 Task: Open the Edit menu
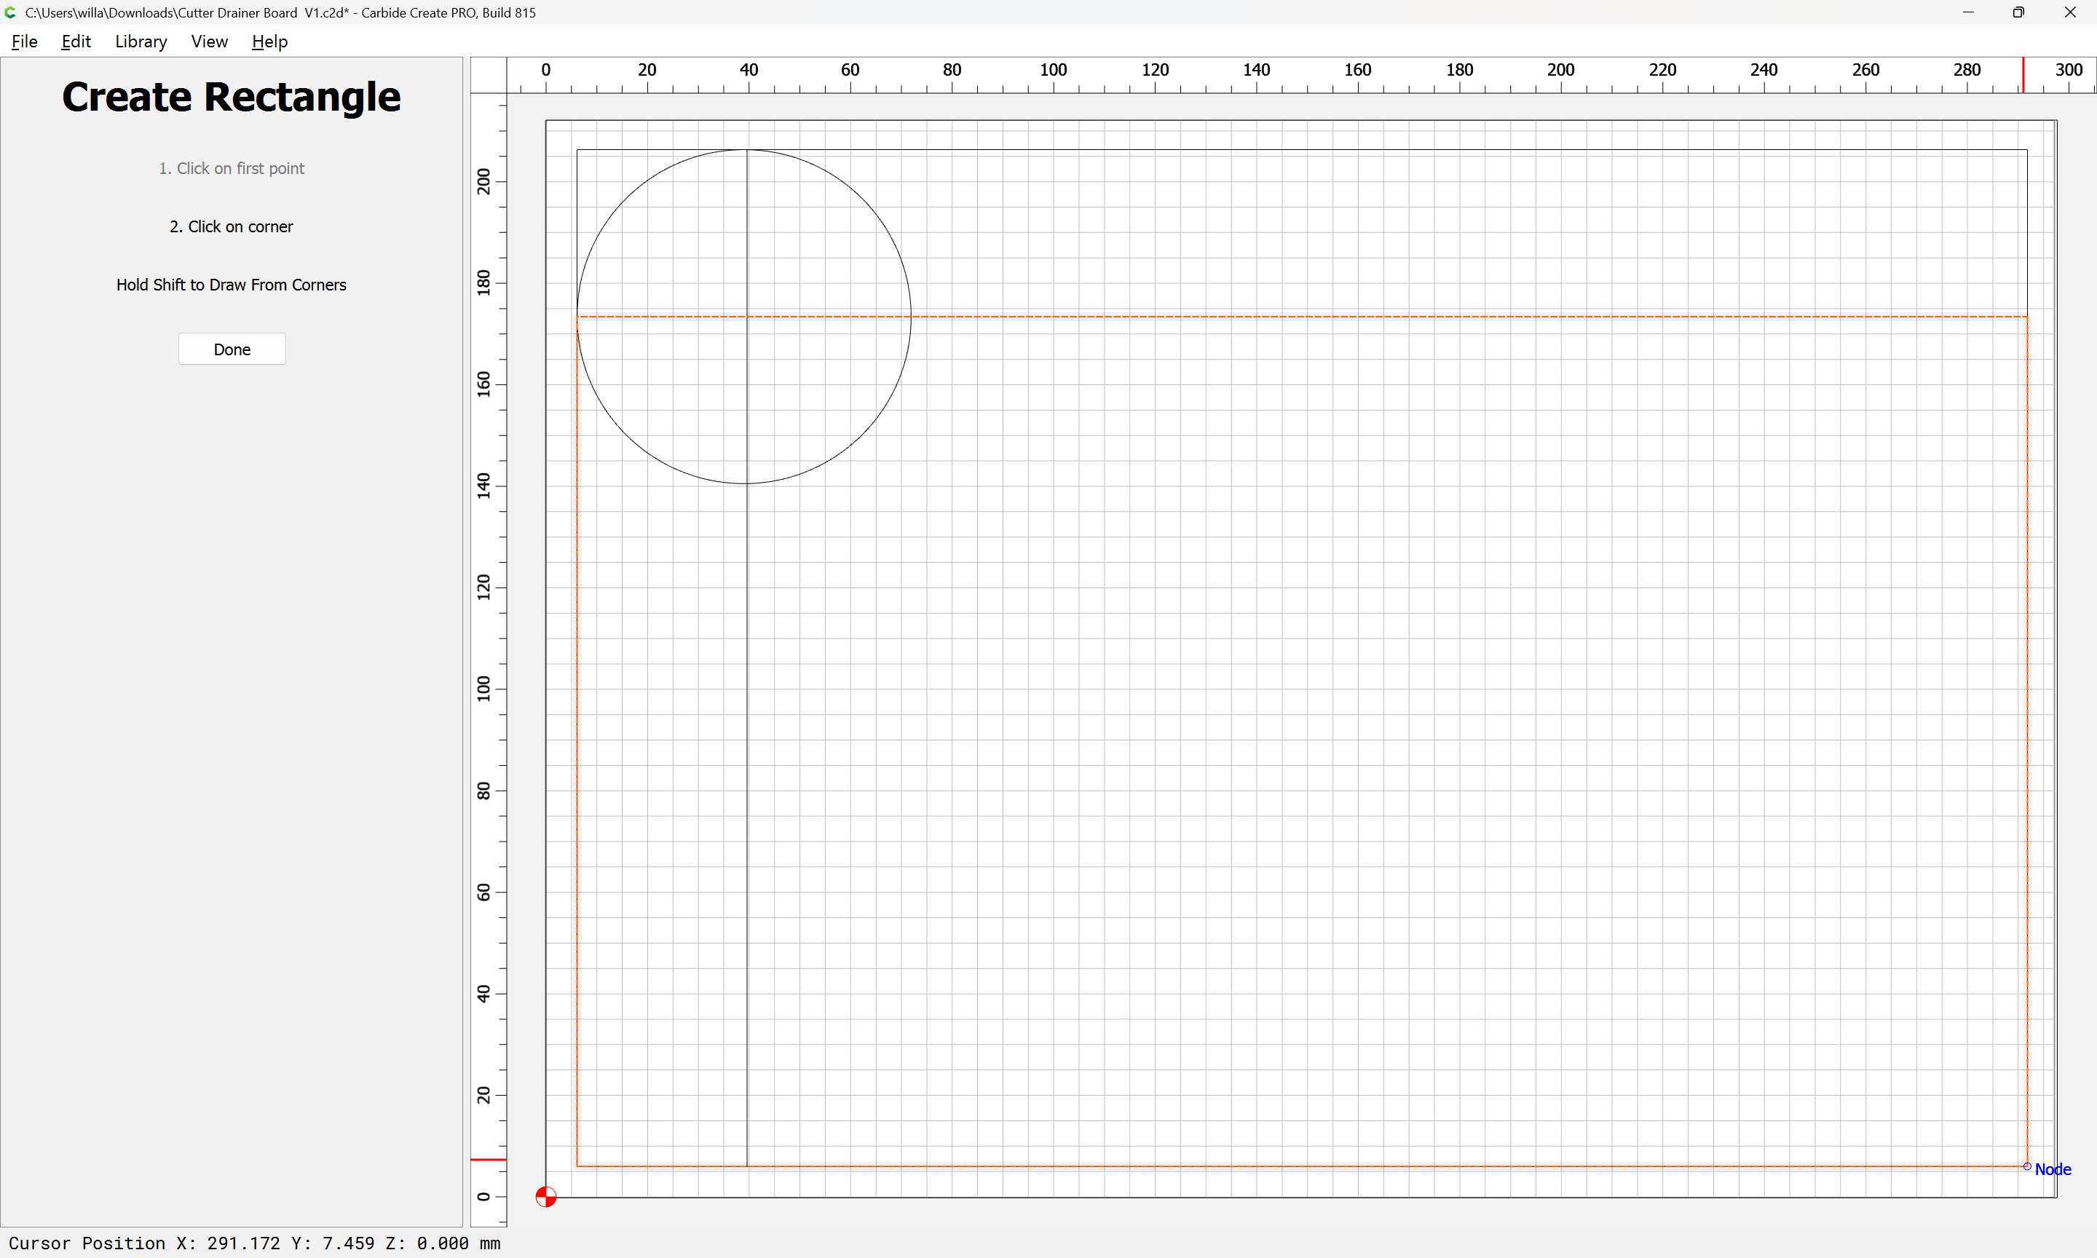point(76,41)
